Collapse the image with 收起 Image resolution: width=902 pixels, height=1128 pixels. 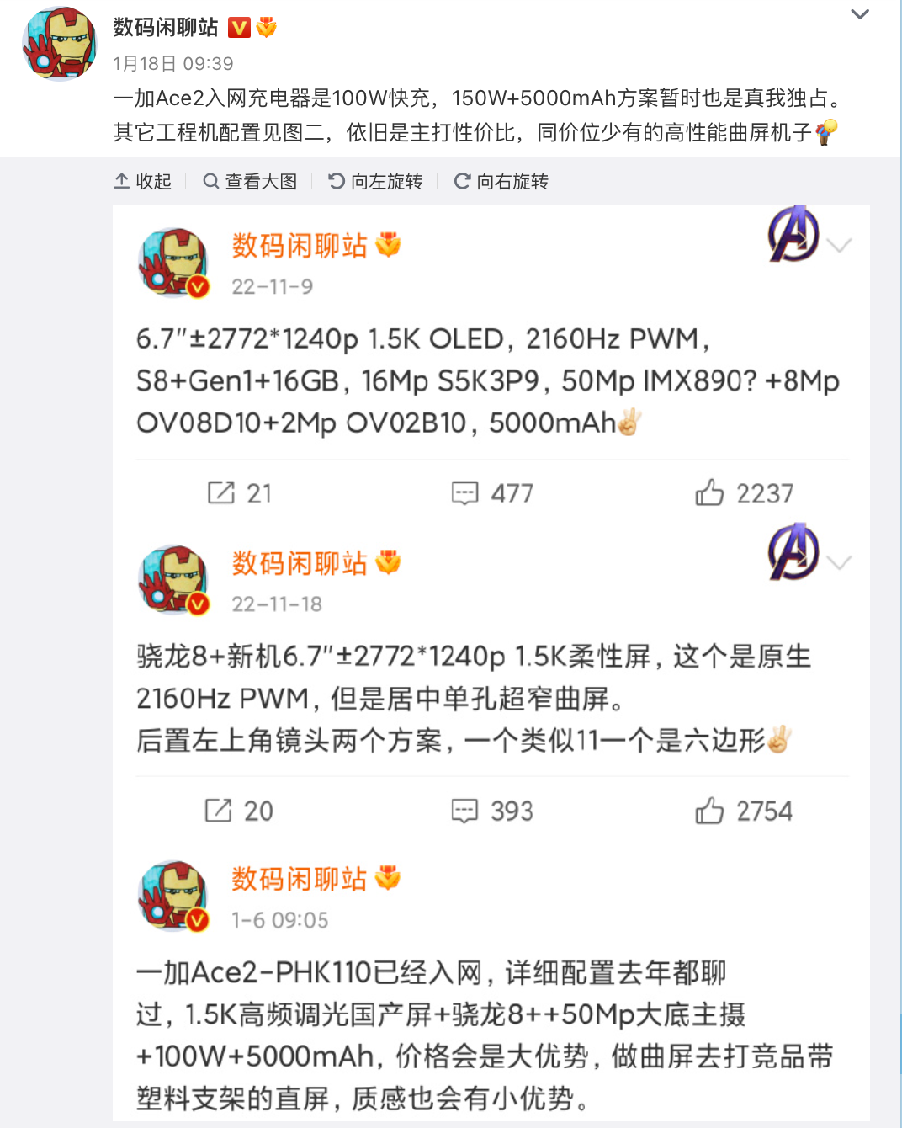tap(142, 181)
